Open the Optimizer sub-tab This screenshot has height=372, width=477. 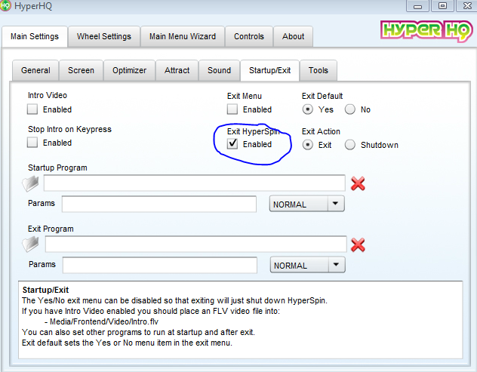(129, 70)
